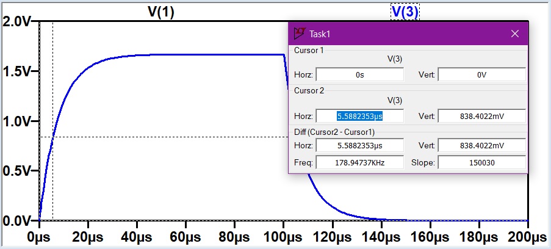The image size is (551, 249).
Task: Click Cursor 1 Horz field showing 0s
Action: coord(359,75)
